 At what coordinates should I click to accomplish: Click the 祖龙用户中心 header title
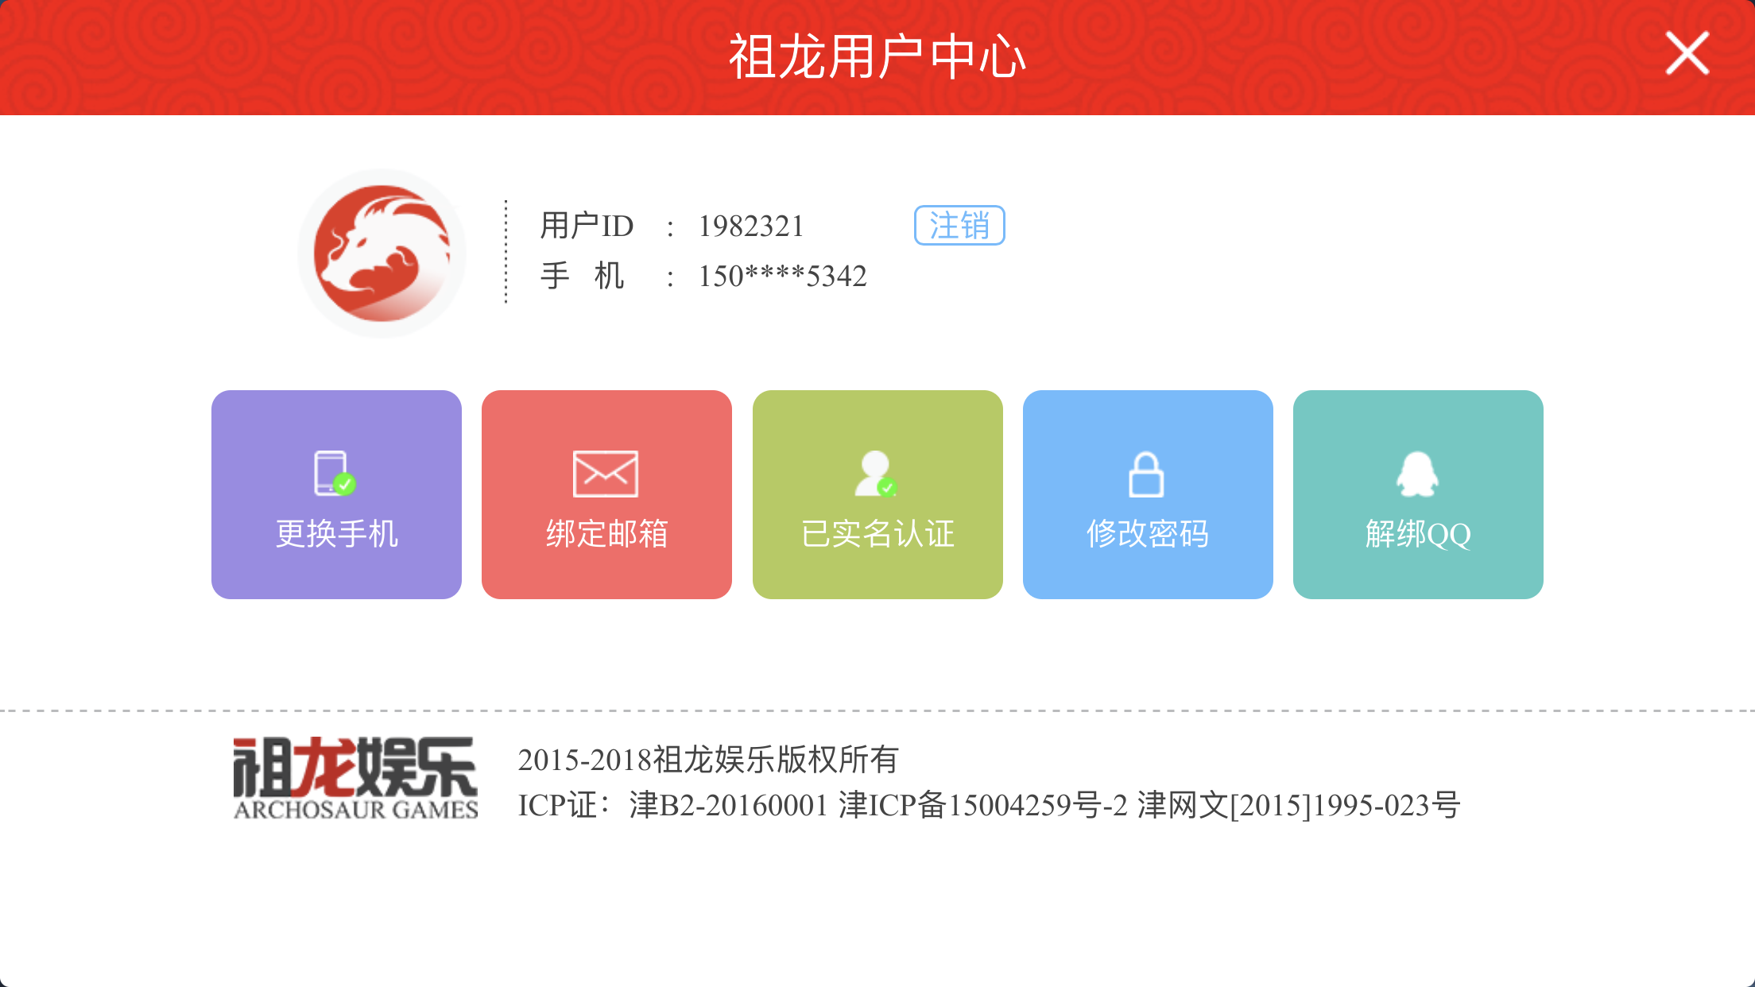pyautogui.click(x=877, y=57)
